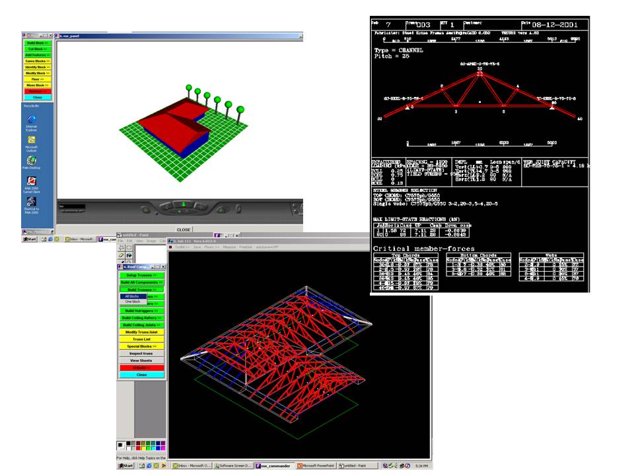Open Setup Trusses submenu
The height and width of the screenshot is (475, 634).
(x=141, y=276)
